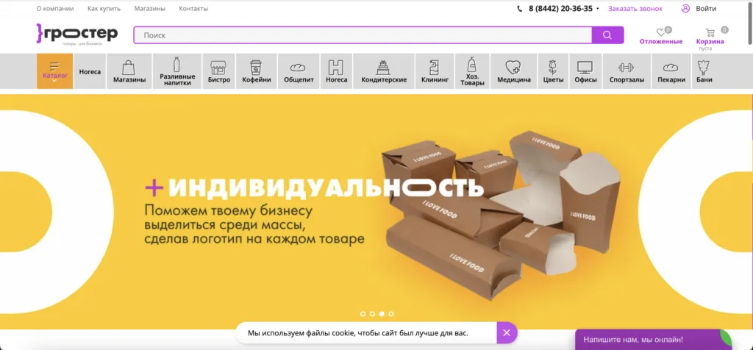
Task: Click the text-only Horeca category tab
Action: (90, 71)
